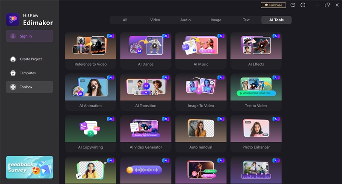Click the AI badge on AI Copywriting card
Image resolution: width=342 pixels, height=184 pixels.
[x=111, y=119]
